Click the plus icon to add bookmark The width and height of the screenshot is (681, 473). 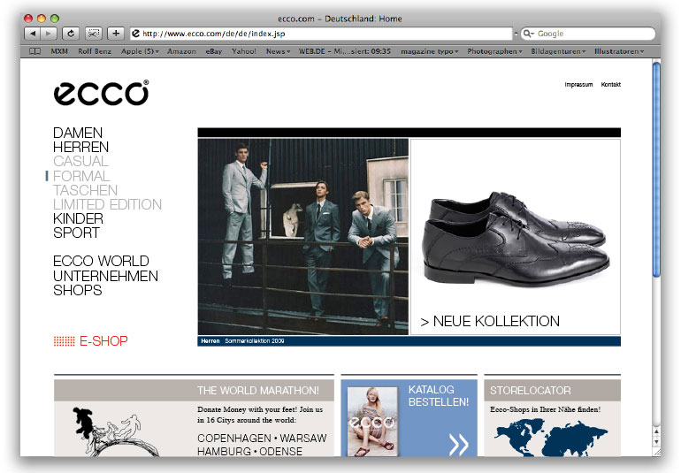[116, 34]
